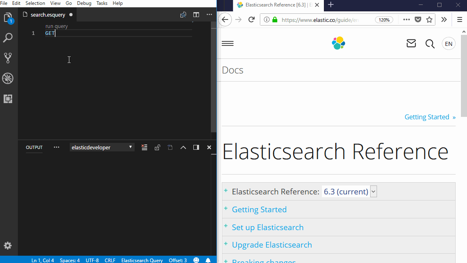Open the Help menu

click(118, 3)
